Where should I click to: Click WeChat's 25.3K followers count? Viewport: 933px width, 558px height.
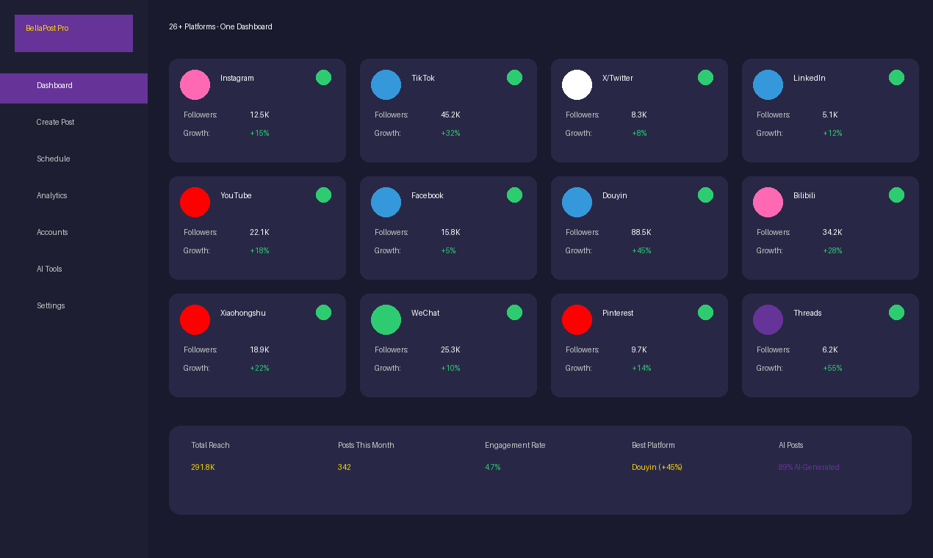[x=450, y=349]
